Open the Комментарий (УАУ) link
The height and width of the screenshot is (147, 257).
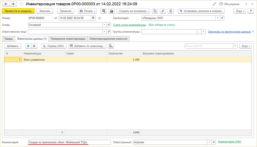pyautogui.click(x=230, y=142)
